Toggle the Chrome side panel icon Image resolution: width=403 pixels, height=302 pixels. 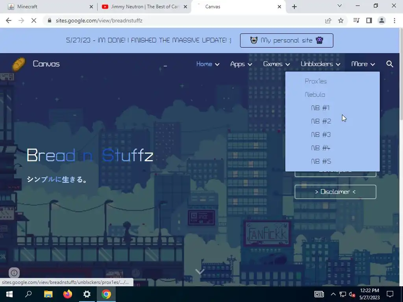click(x=369, y=20)
